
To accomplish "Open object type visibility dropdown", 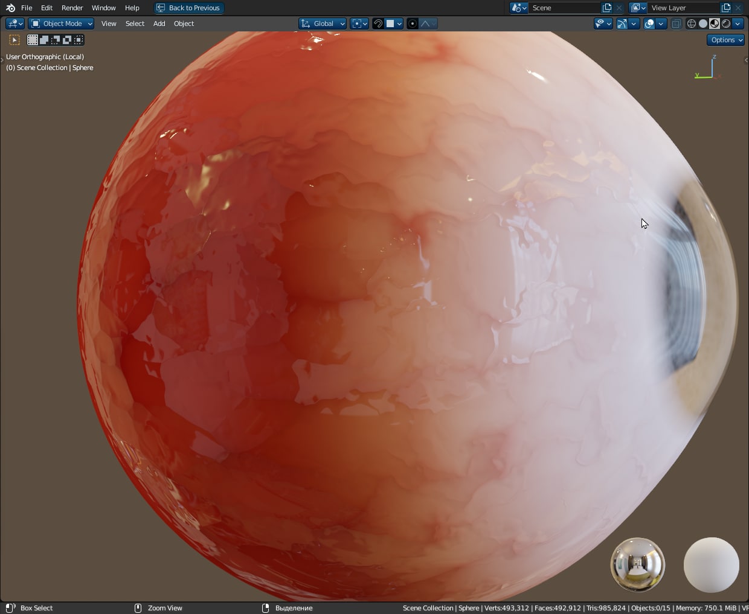I will 603,24.
